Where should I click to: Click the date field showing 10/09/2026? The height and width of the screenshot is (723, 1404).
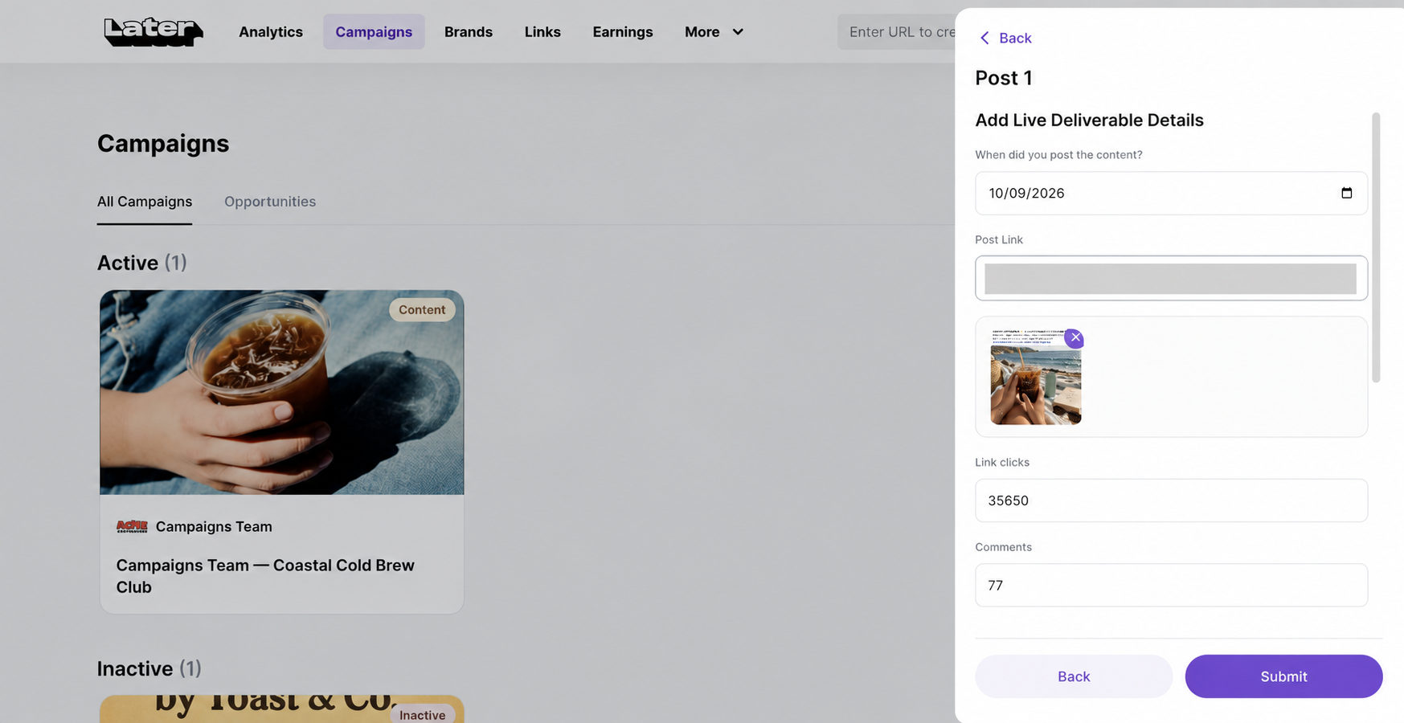[x=1171, y=193]
